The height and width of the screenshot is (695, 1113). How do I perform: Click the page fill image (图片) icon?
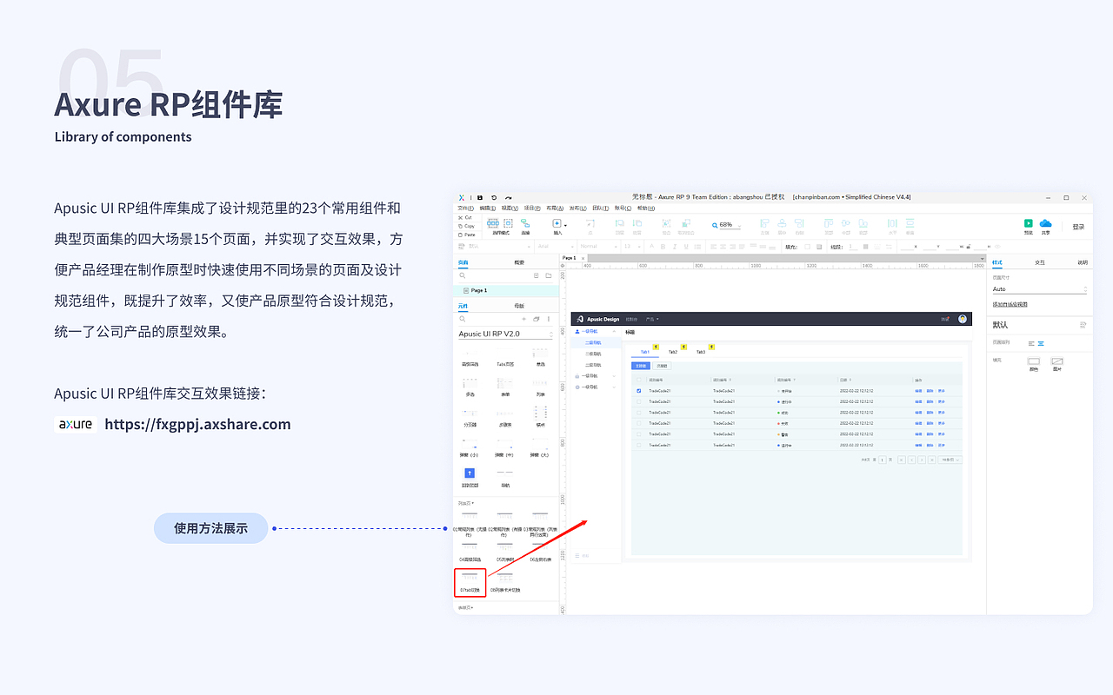(1057, 361)
